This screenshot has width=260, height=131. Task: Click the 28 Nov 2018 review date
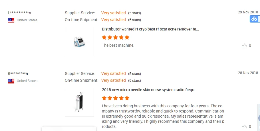click(x=248, y=73)
